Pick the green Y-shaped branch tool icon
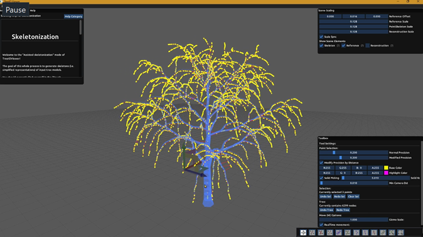Viewport: 423px width, 237px height. pyautogui.click(x=348, y=233)
